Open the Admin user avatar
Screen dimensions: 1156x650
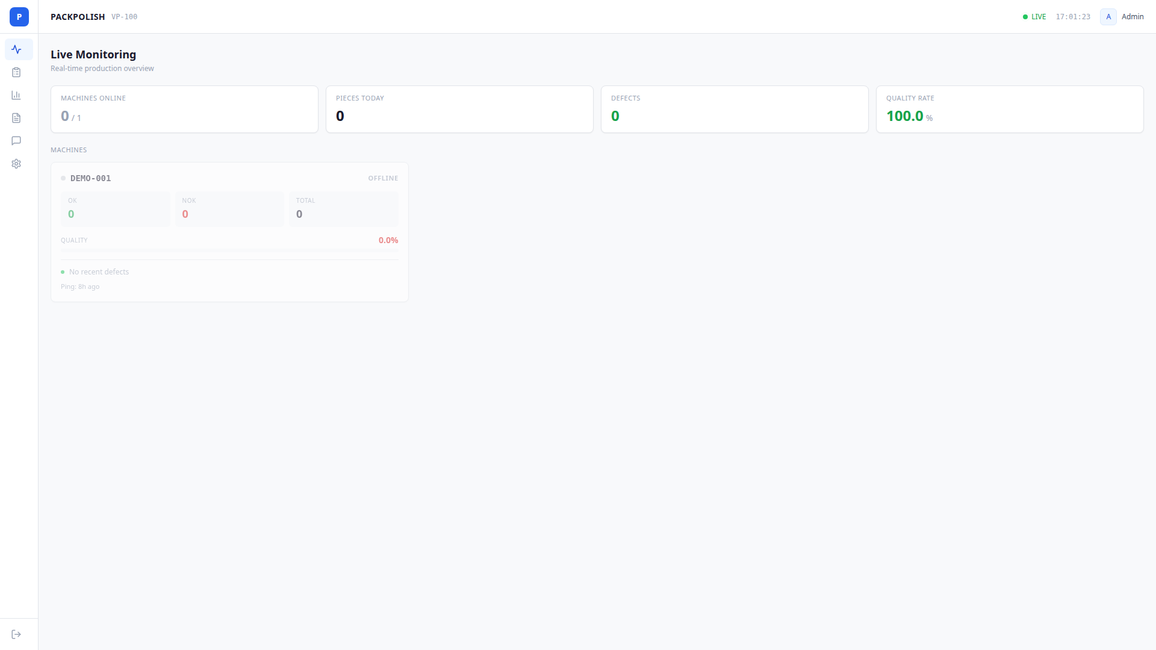(1108, 16)
